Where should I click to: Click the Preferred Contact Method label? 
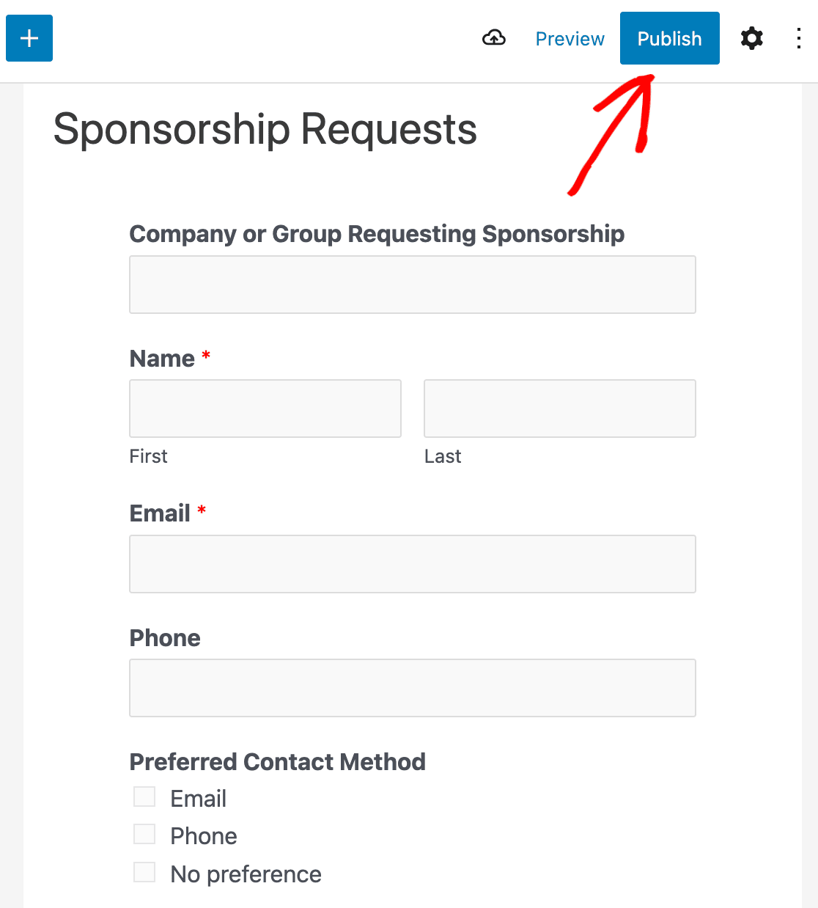278,762
